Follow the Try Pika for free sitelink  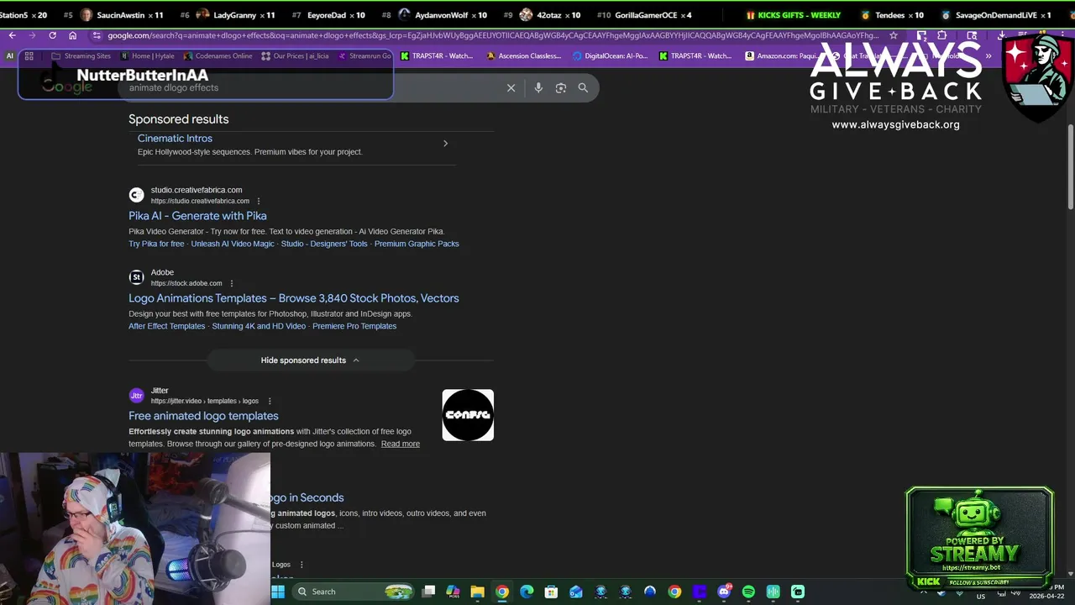tap(156, 244)
